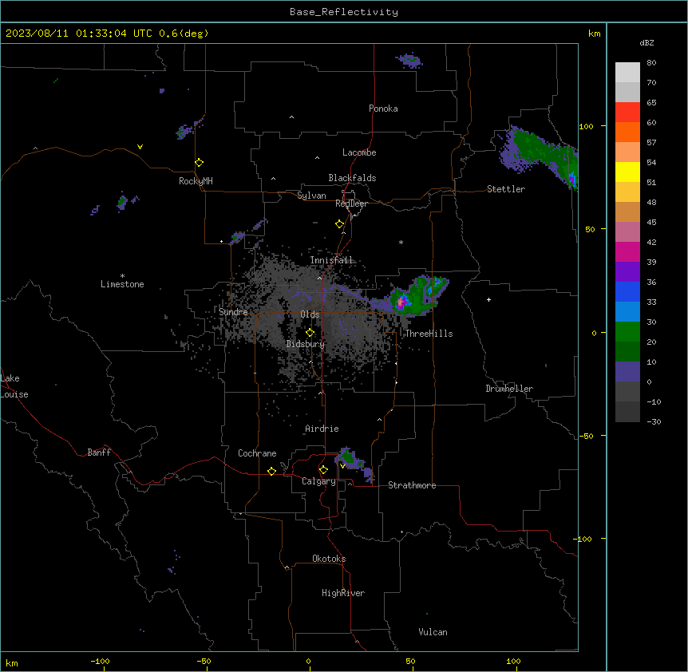688x672 pixels.
Task: Click the yellow diamond marker near RockyMH
Action: click(x=199, y=162)
